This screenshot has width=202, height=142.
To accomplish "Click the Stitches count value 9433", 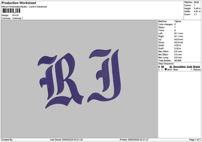I will [196, 2].
